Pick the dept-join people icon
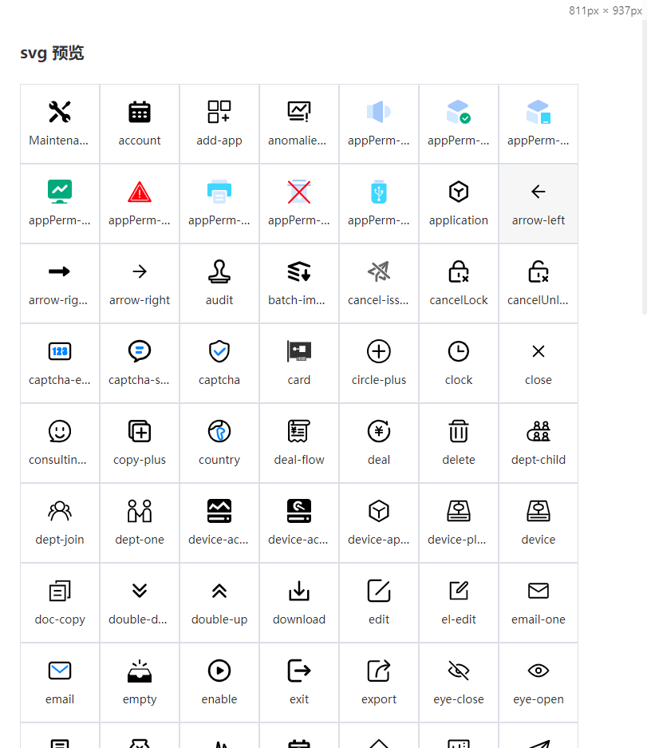The width and height of the screenshot is (647, 748). [x=60, y=511]
